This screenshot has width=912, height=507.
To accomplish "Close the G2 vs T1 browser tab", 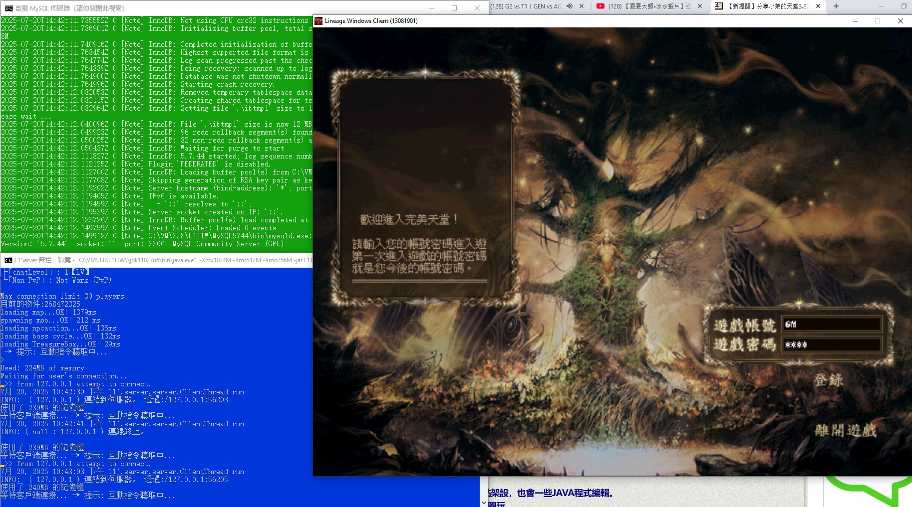I will click(x=582, y=6).
